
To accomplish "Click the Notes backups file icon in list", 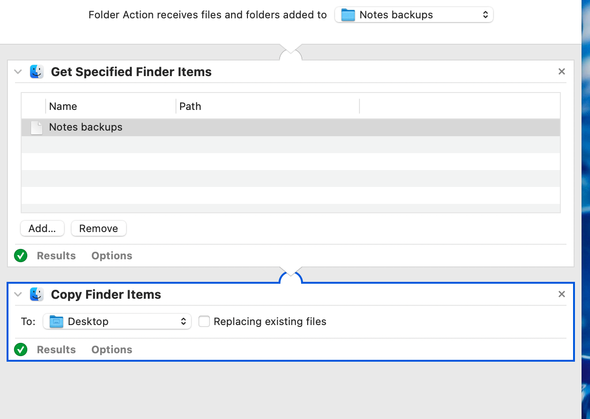I will (x=37, y=127).
